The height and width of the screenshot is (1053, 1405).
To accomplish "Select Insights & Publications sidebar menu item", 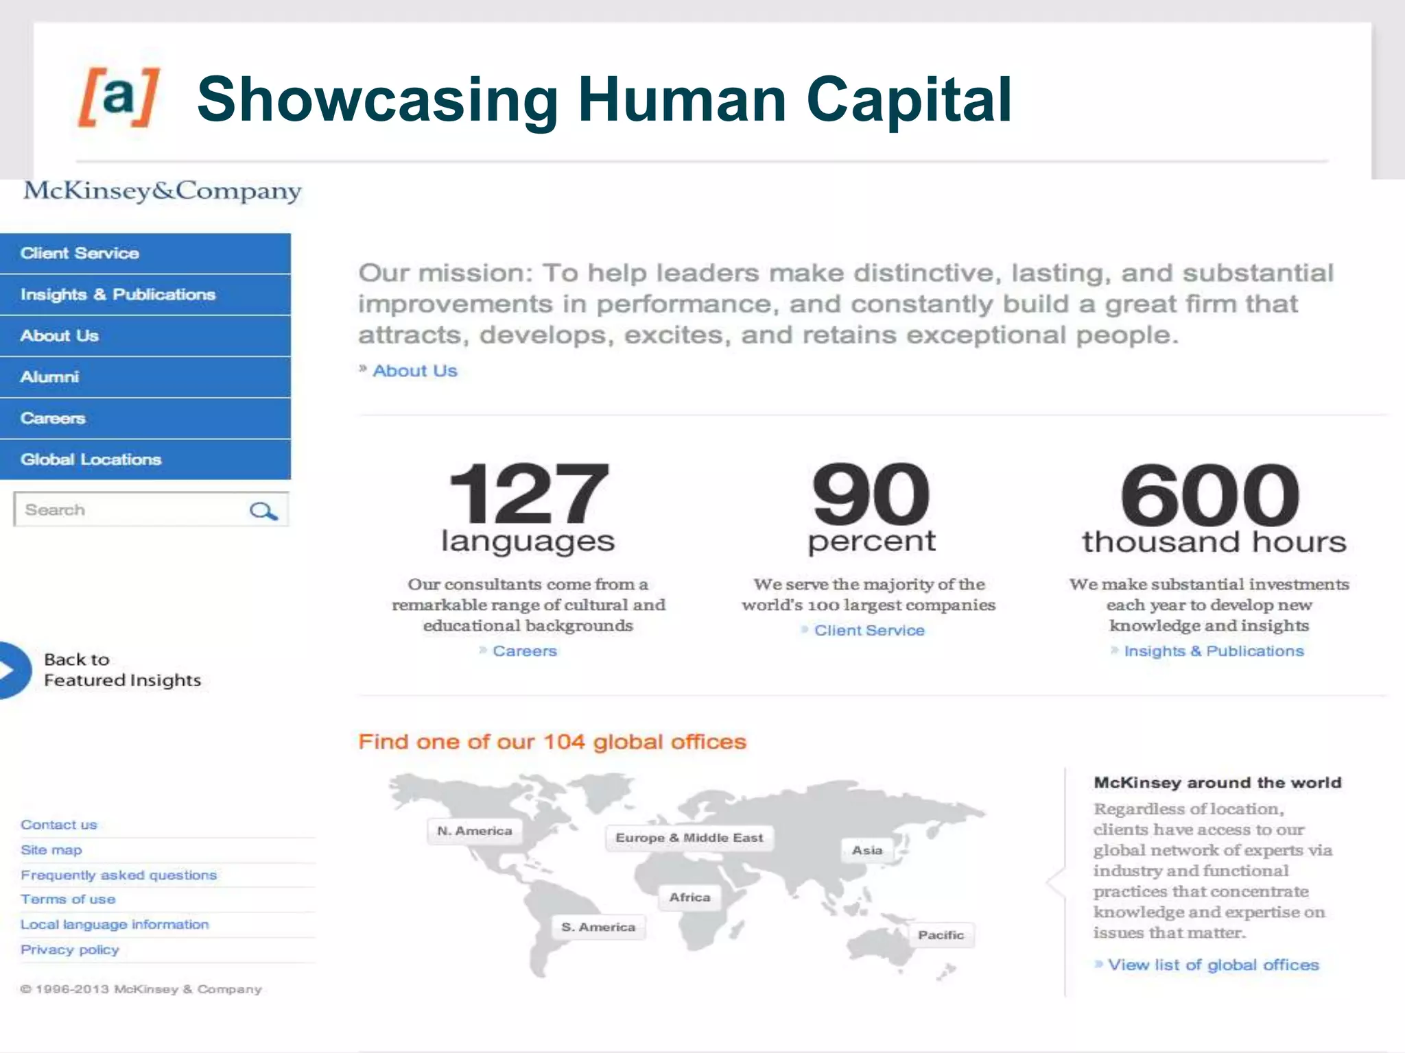I will pos(145,295).
